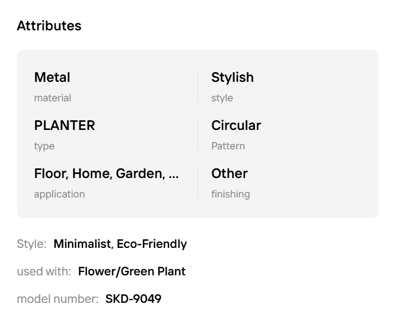Click the Style: label below the card
This screenshot has height=324, width=393.
tap(31, 244)
